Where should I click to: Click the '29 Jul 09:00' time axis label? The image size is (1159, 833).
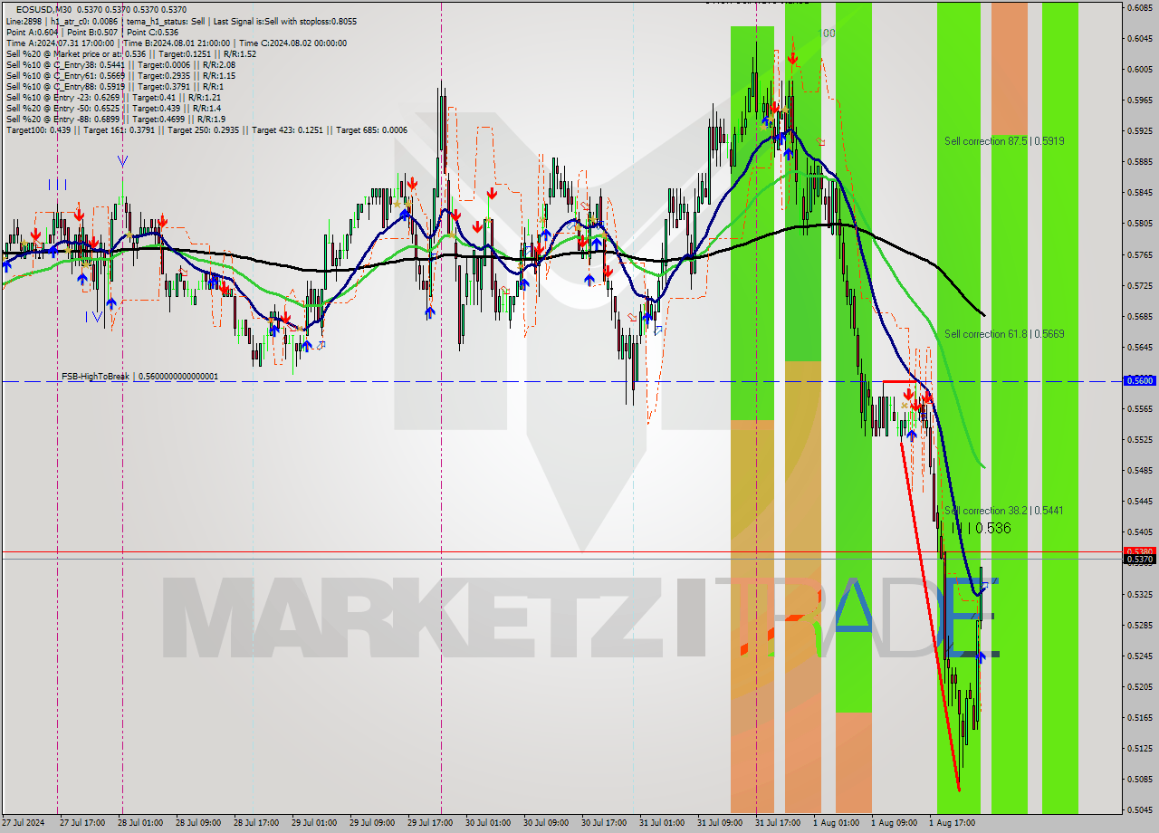point(374,823)
